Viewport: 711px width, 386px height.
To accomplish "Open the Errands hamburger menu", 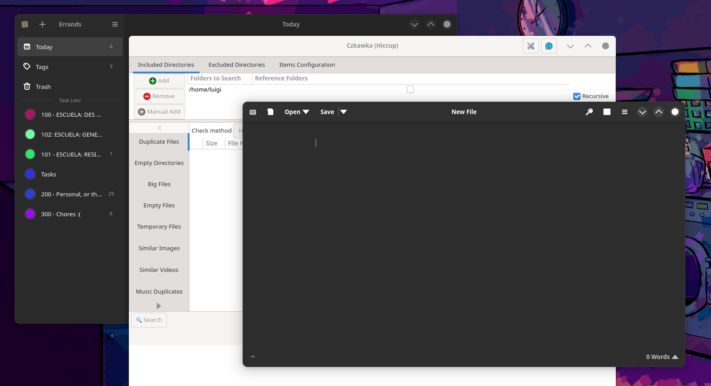I will click(115, 24).
